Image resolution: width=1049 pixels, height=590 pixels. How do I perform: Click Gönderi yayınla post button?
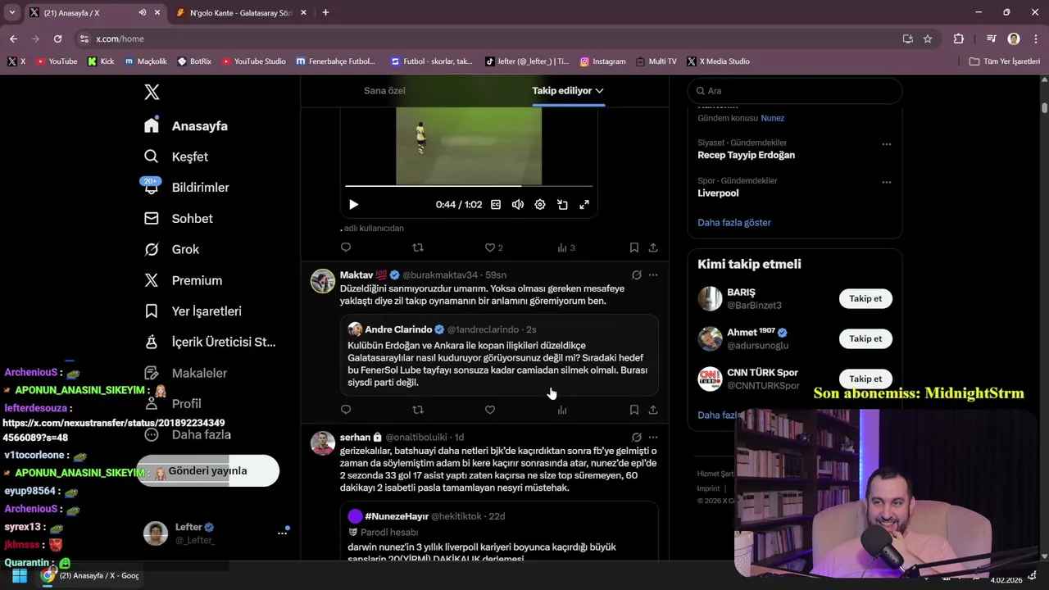208,471
